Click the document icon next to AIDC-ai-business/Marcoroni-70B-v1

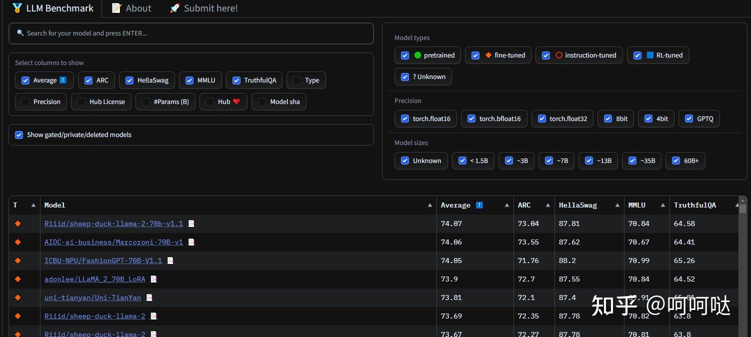(191, 242)
